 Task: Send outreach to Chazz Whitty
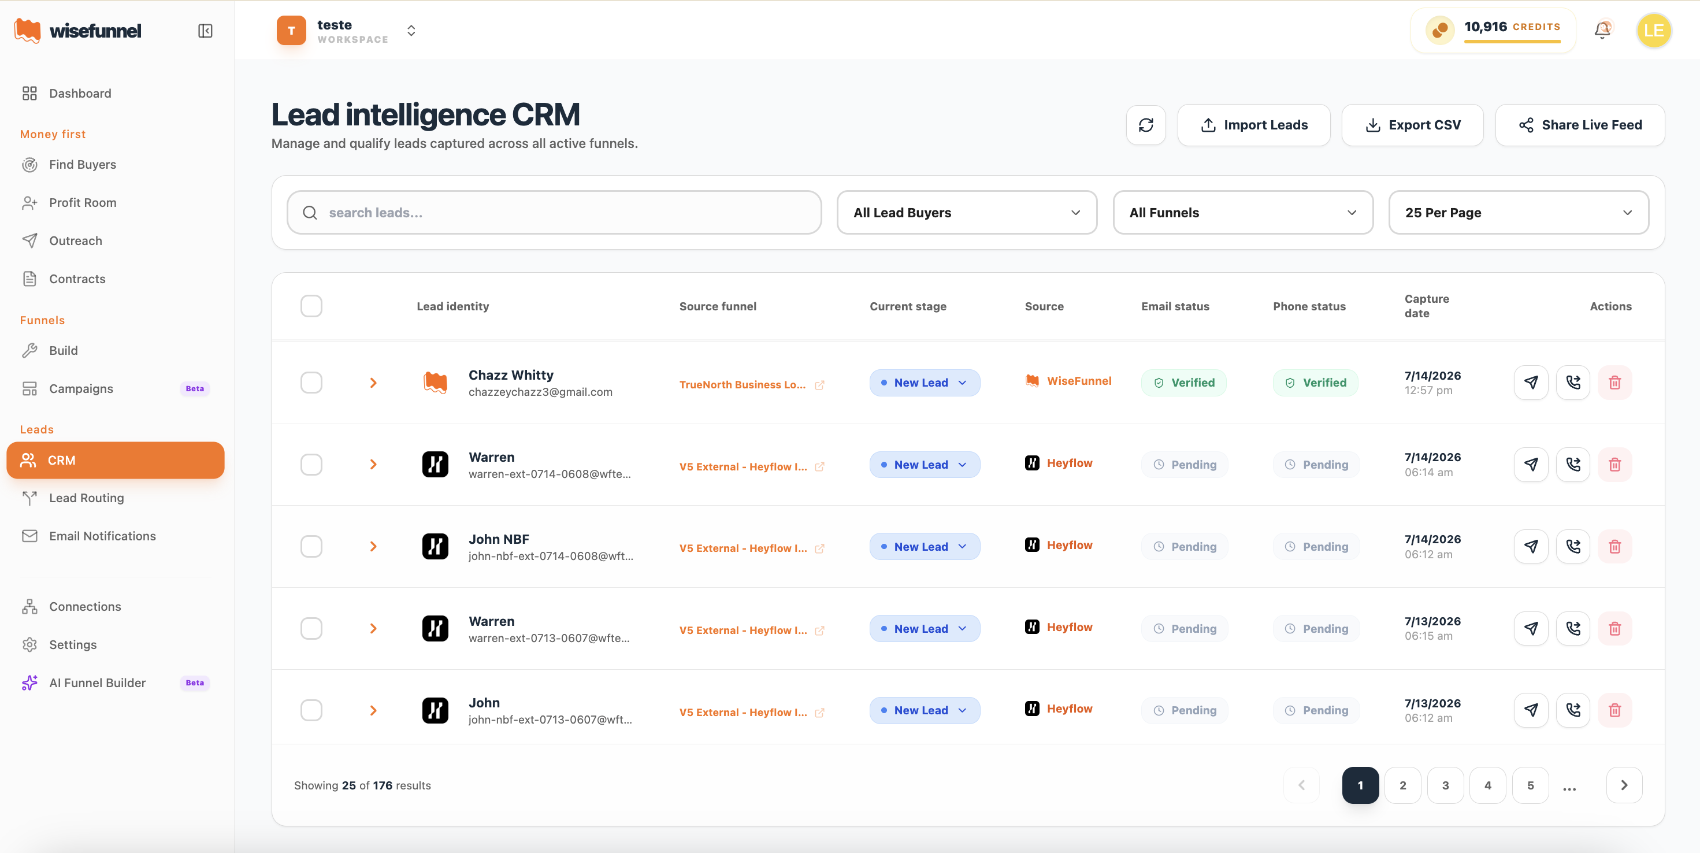[x=1531, y=382]
